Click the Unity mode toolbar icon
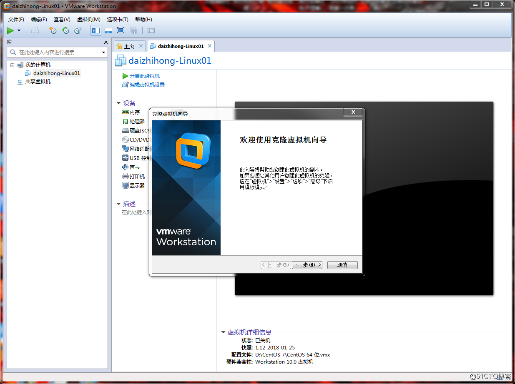 click(133, 30)
